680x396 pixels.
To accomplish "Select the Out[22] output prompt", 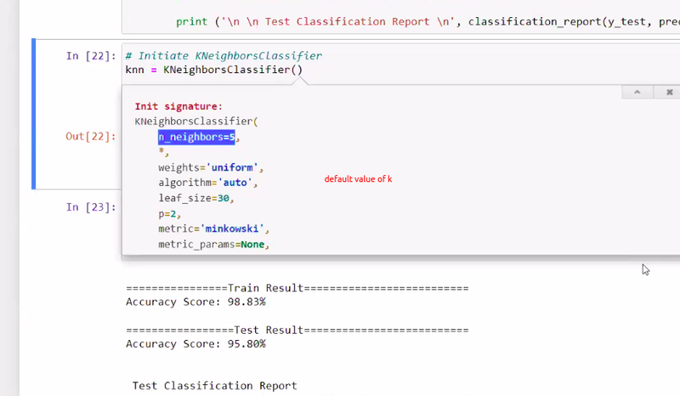I will coord(90,136).
